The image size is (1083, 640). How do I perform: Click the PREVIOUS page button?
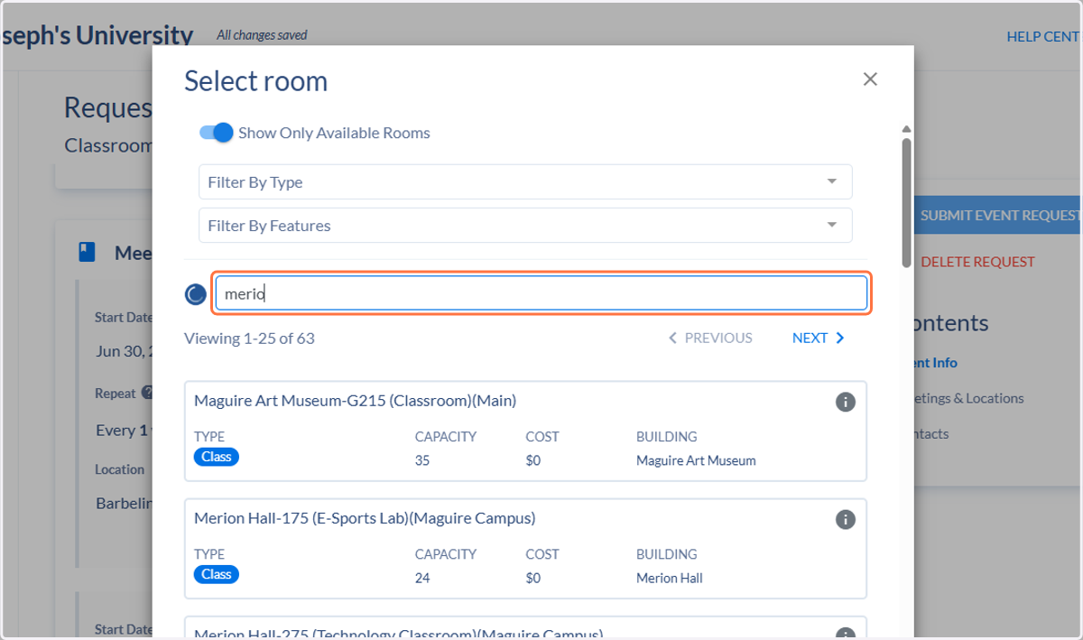(710, 338)
